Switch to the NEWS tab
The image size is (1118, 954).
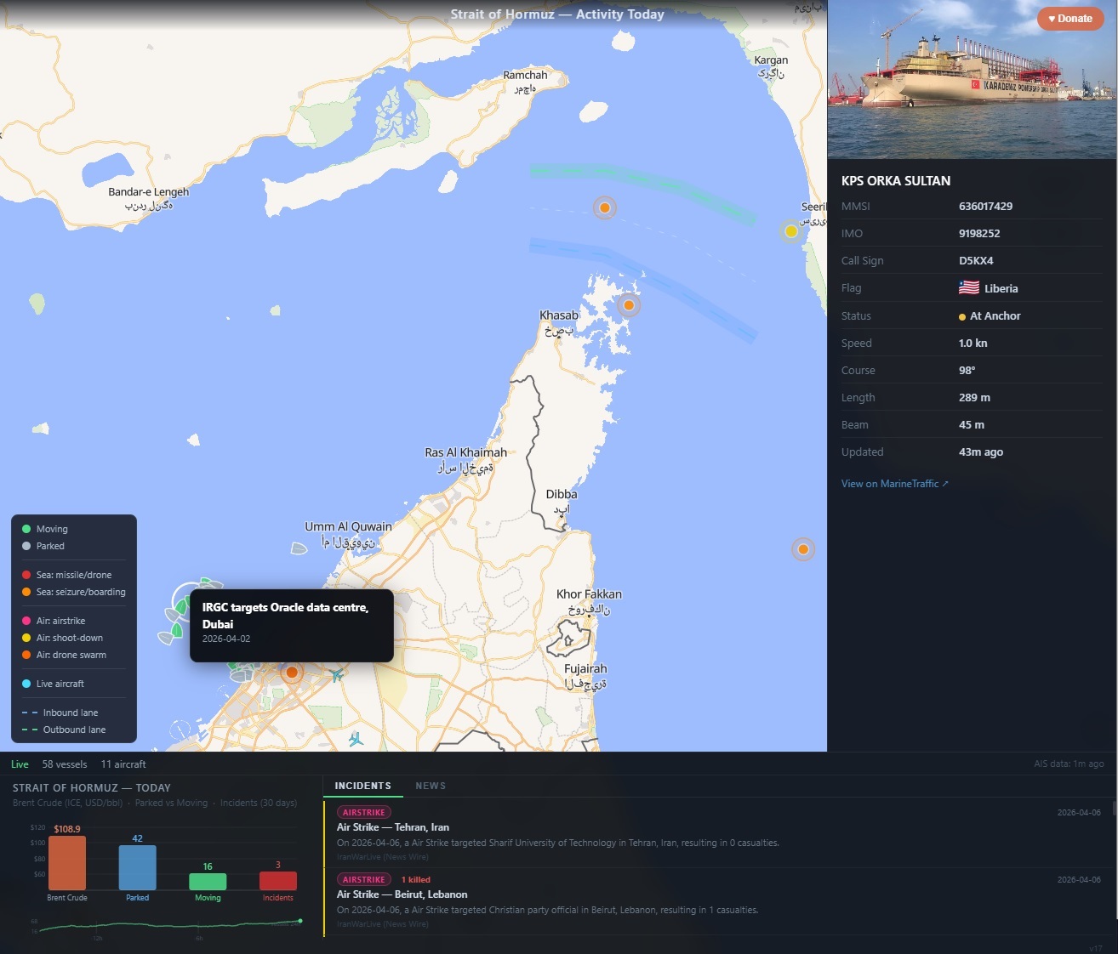pos(431,786)
